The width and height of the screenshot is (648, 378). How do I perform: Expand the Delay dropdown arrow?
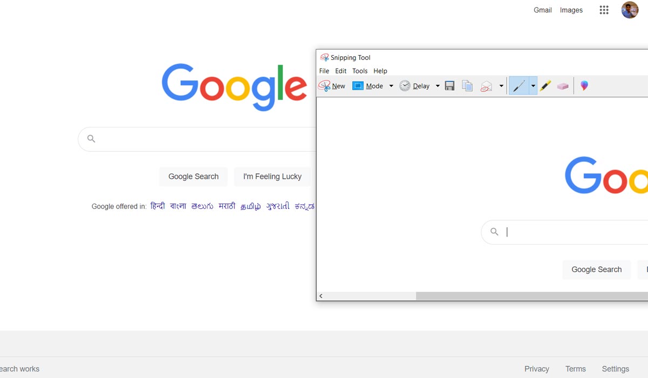tap(438, 86)
